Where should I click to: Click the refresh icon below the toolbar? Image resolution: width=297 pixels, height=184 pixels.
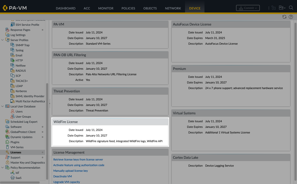click(x=284, y=17)
